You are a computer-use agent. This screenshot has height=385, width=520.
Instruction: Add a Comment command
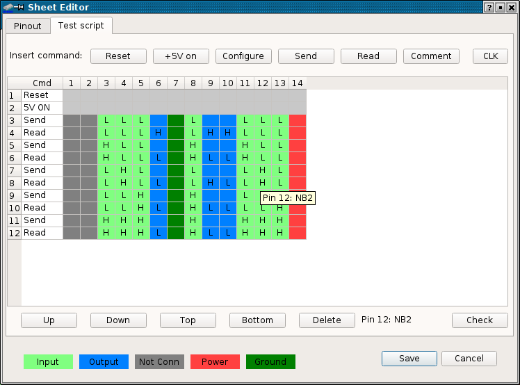[431, 56]
